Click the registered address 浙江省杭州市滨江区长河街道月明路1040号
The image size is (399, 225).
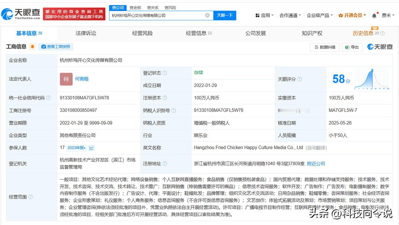pos(249,164)
